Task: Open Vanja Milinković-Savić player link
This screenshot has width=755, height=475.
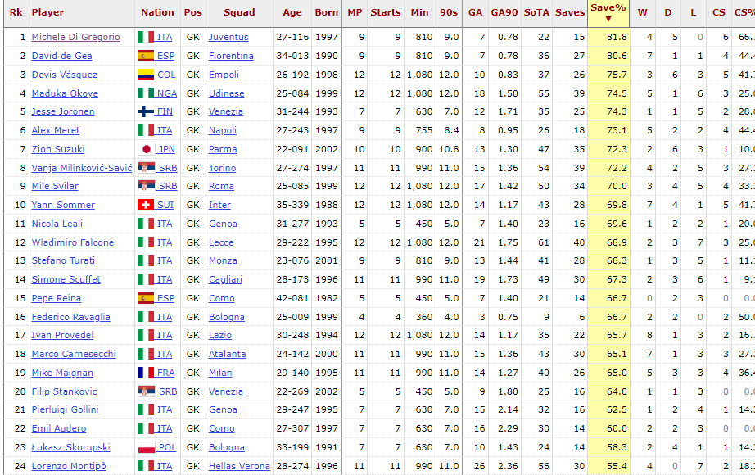Action: point(81,168)
